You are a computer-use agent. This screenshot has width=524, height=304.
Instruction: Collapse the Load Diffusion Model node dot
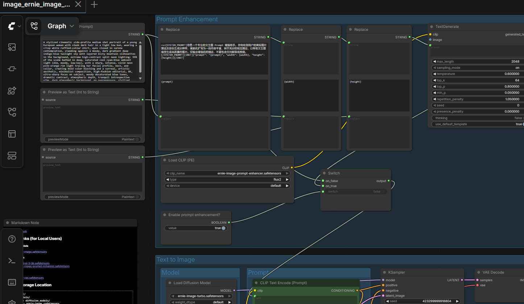point(170,283)
